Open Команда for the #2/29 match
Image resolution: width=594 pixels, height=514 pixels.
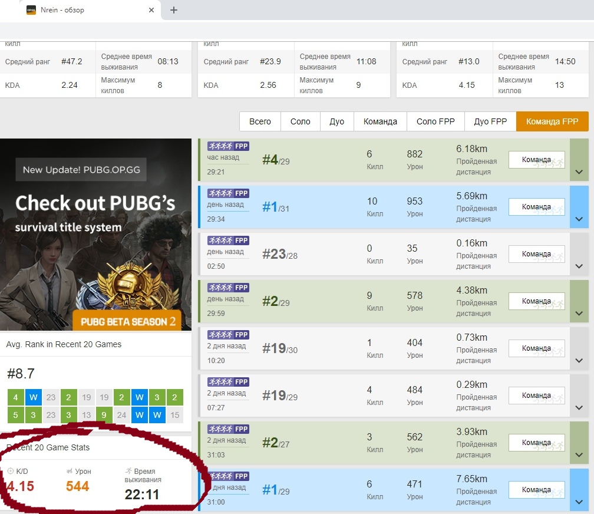[536, 301]
